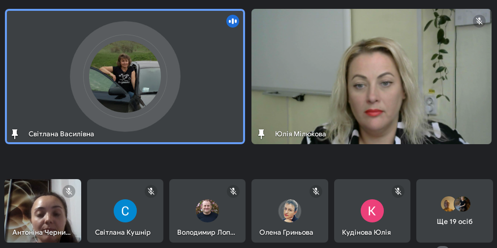Click the pink 'K' avatar of Кудінова Юлія
The width and height of the screenshot is (497, 248).
[x=372, y=211]
